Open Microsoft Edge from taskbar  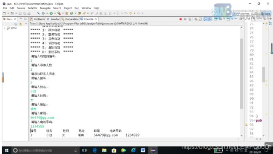[x=94, y=150]
